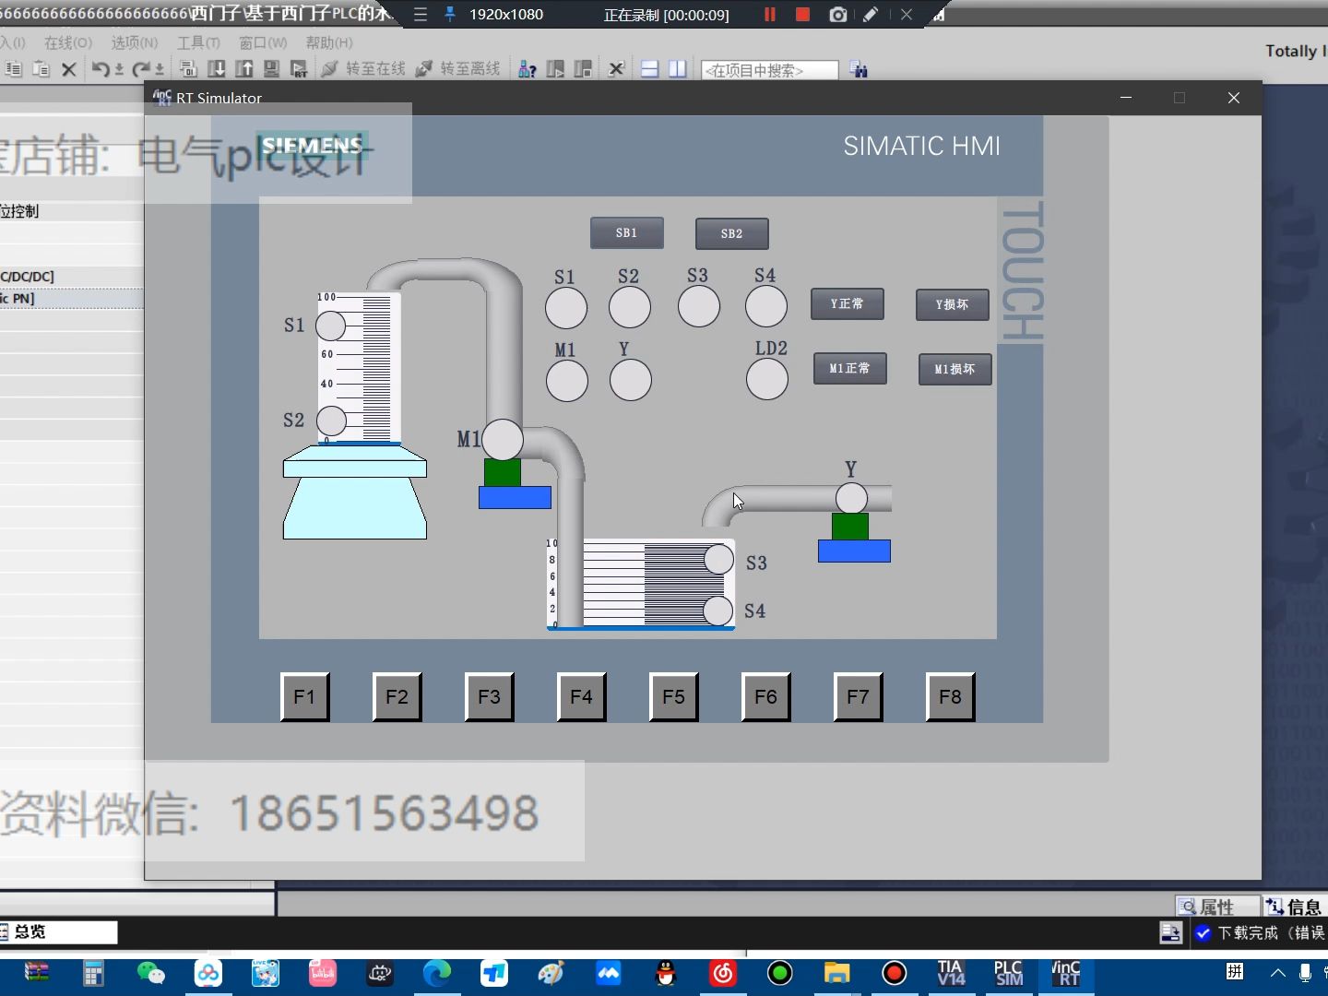Screen dimensions: 1328x996
Task: Click the Start runtime RT icon
Action: pos(299,69)
